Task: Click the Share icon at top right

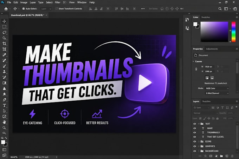Action: (235, 9)
